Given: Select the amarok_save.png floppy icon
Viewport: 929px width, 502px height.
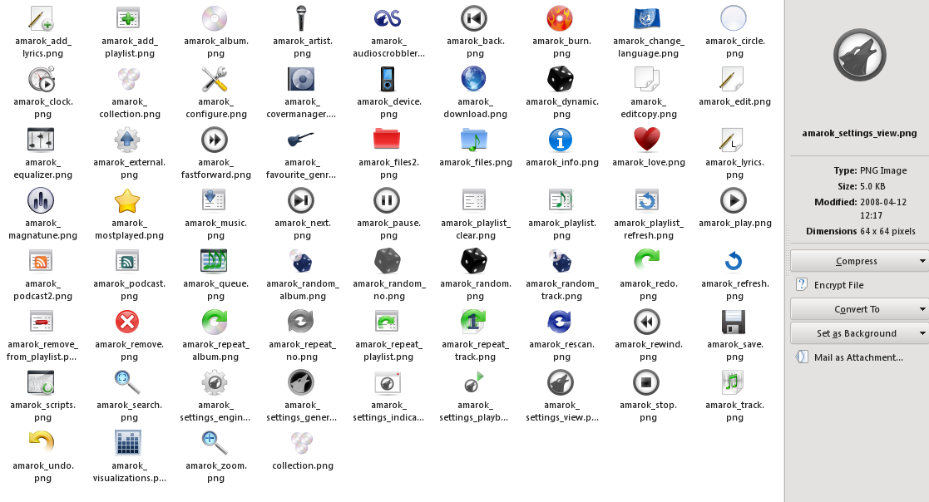Looking at the screenshot, I should coord(734,322).
